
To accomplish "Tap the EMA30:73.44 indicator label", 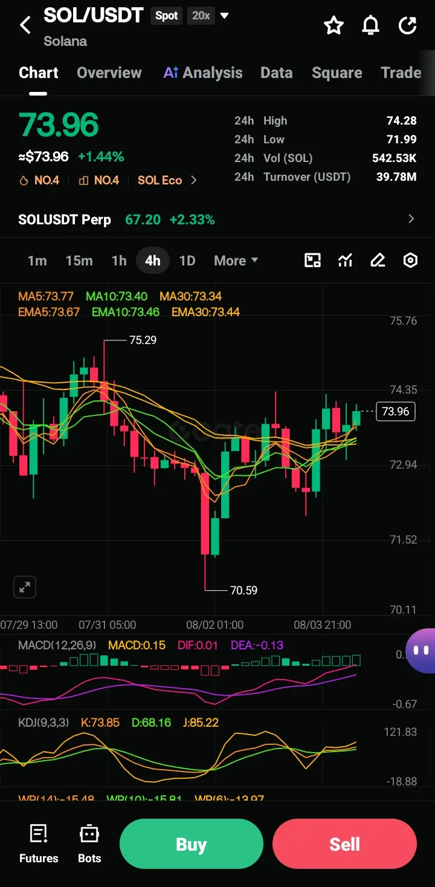I will [x=206, y=312].
